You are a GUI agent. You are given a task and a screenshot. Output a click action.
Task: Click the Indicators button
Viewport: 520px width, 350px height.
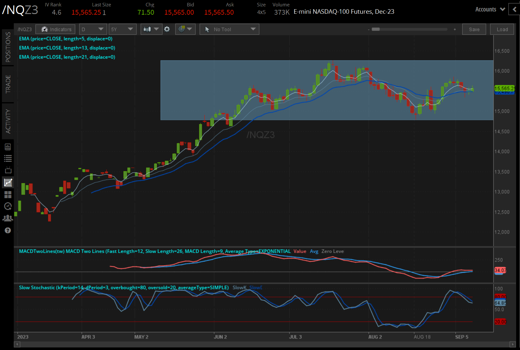55,29
